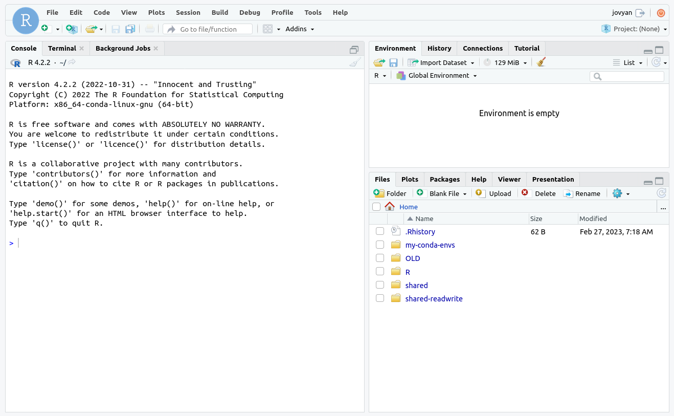
Task: Save the workspace using the disk icon
Action: [393, 62]
